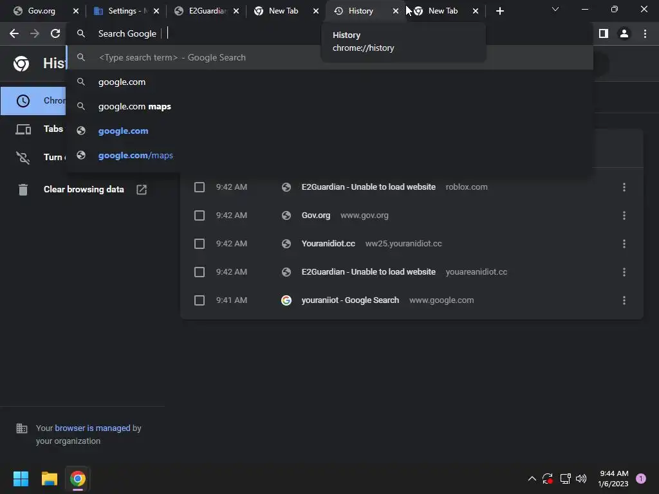Open the 'browser is managed' link
The height and width of the screenshot is (494, 659).
[93, 428]
